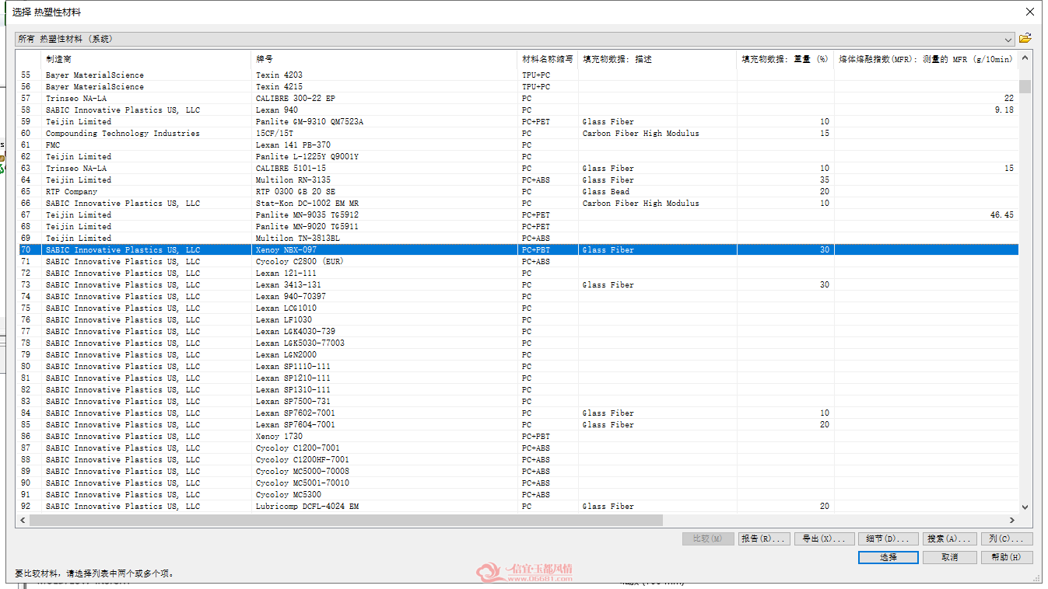
Task: Select the RTP 0300 GB 20 SE row
Action: [x=517, y=192]
